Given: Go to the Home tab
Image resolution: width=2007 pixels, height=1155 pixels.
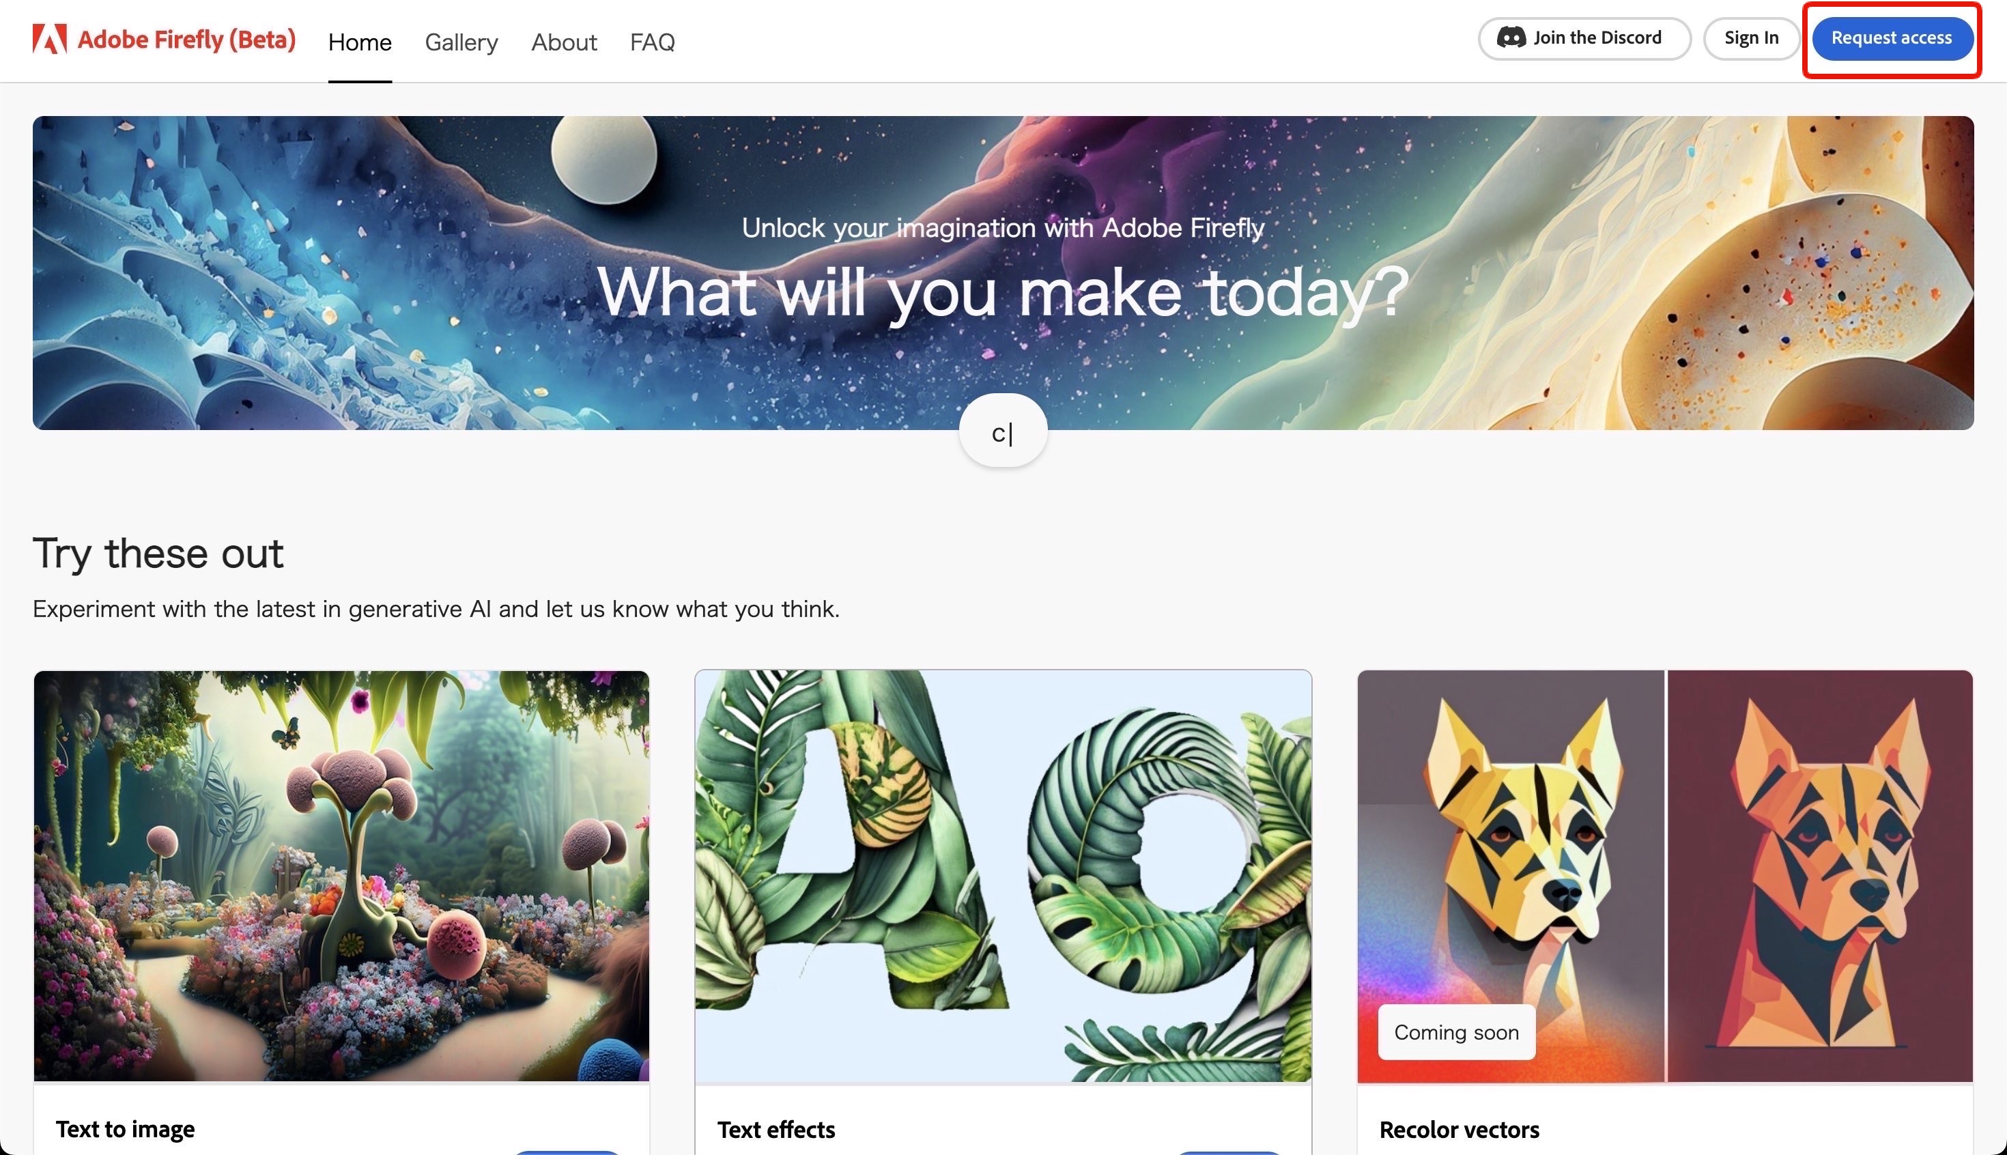Looking at the screenshot, I should (x=360, y=42).
